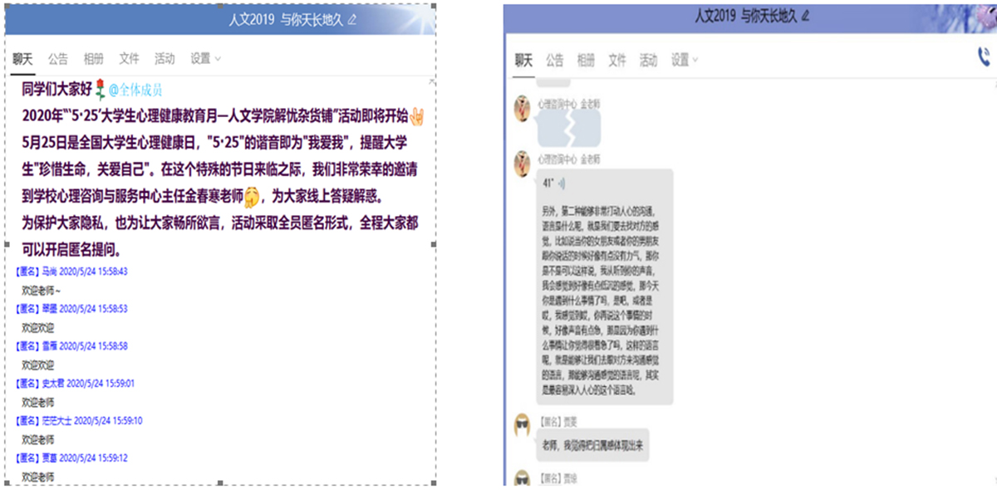Image resolution: width=997 pixels, height=490 pixels.
Task: Click edit pencil beside left window group title
Action: [352, 19]
